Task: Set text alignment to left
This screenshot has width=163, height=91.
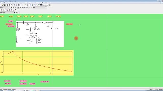Action: (x=18, y=7)
